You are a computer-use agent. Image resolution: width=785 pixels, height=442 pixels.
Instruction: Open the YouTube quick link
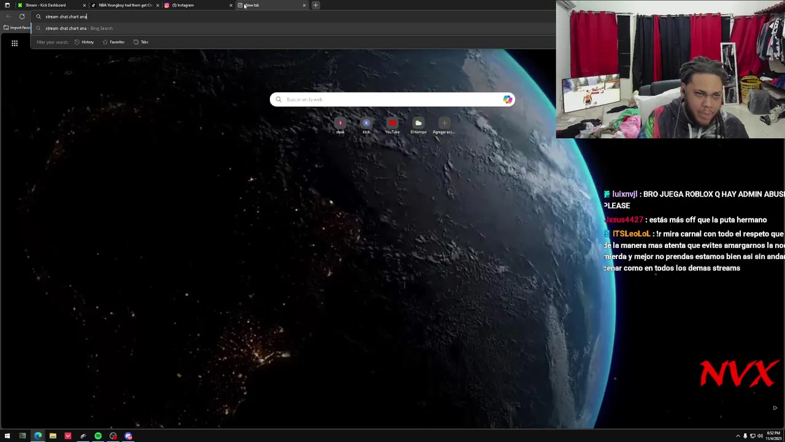click(392, 125)
